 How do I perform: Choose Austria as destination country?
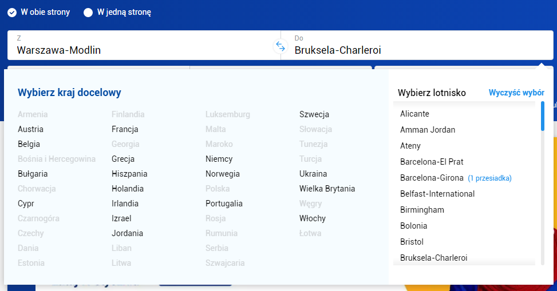(30, 129)
